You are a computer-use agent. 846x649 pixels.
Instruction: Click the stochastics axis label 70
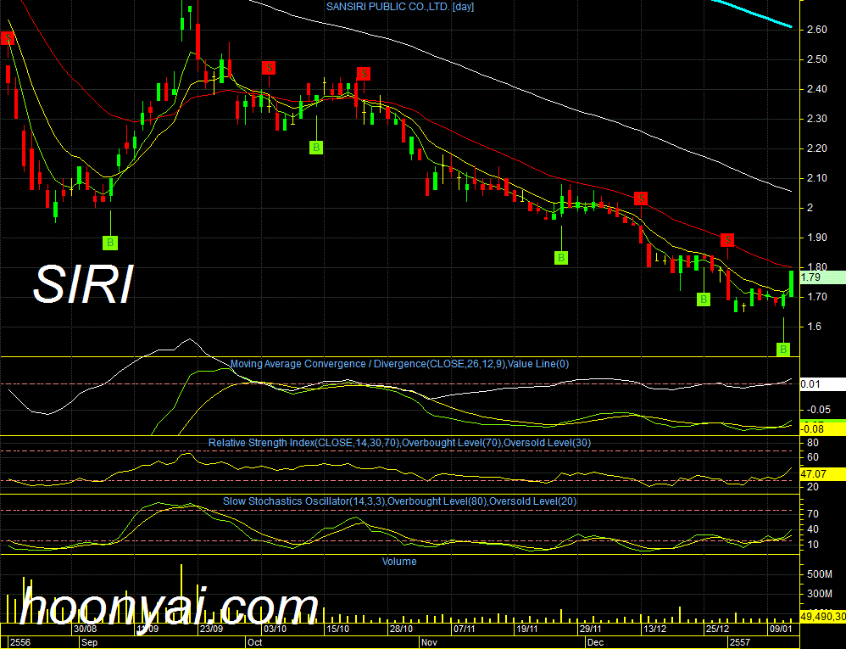[813, 514]
